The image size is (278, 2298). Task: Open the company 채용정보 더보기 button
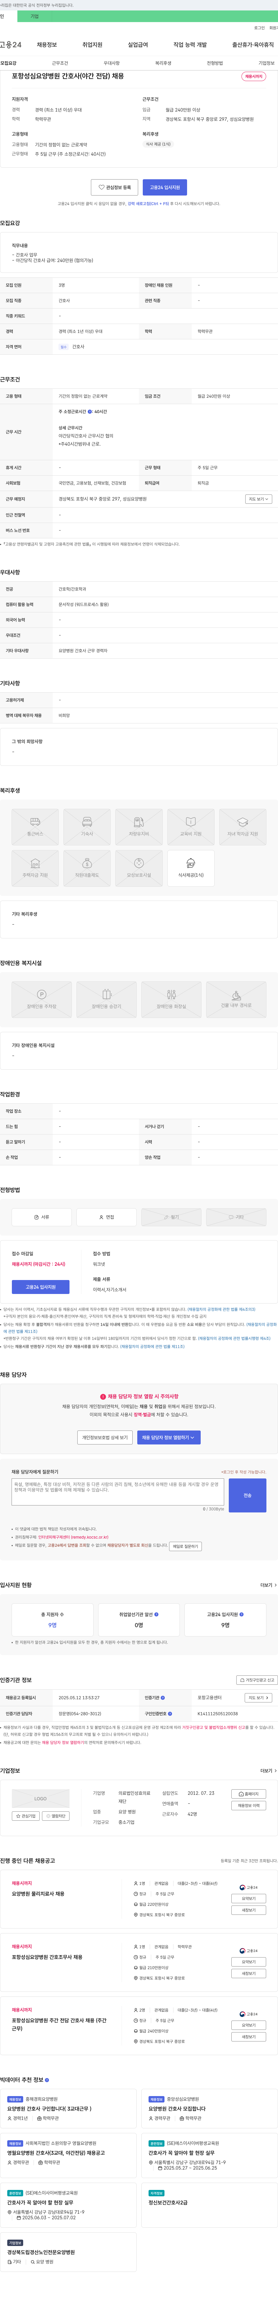249,1806
